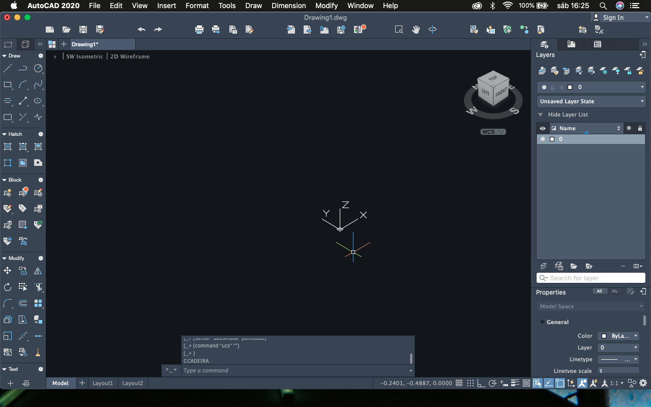The height and width of the screenshot is (407, 651).
Task: Open the Insert menu
Action: [x=167, y=6]
